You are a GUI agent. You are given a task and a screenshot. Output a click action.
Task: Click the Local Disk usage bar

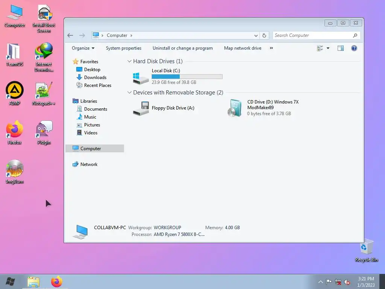click(187, 77)
